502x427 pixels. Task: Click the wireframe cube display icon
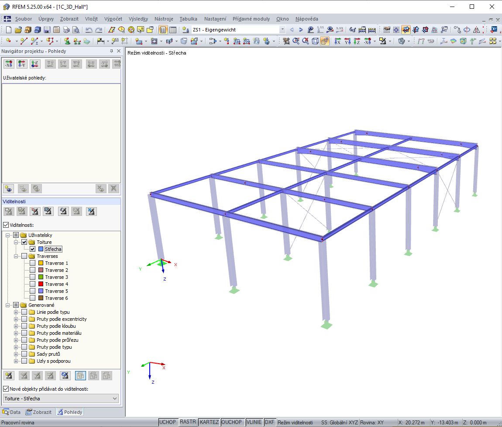click(x=315, y=41)
